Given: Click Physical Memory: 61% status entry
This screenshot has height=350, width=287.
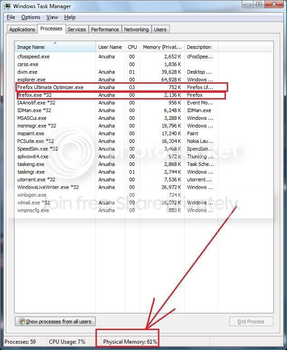Looking at the screenshot, I should coord(130,342).
